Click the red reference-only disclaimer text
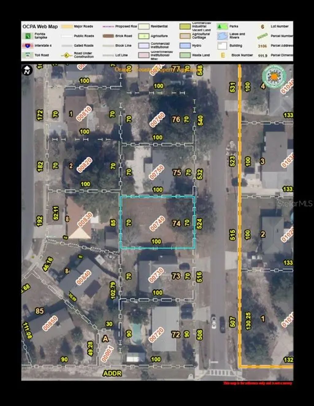The height and width of the screenshot is (406, 314). 258,383
